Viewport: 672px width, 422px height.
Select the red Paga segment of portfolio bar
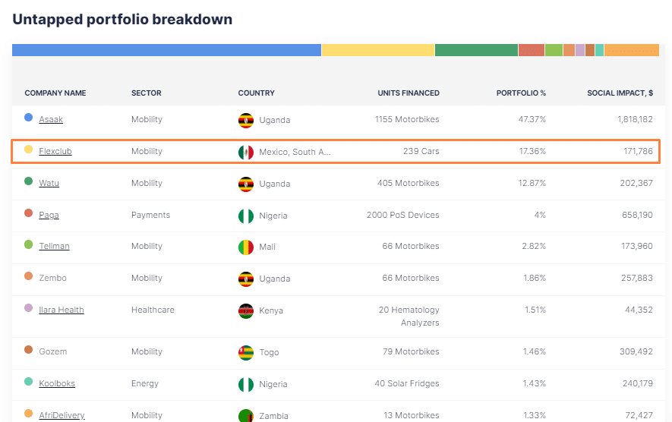click(x=532, y=50)
